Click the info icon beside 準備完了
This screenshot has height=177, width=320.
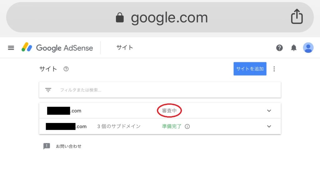(x=187, y=126)
